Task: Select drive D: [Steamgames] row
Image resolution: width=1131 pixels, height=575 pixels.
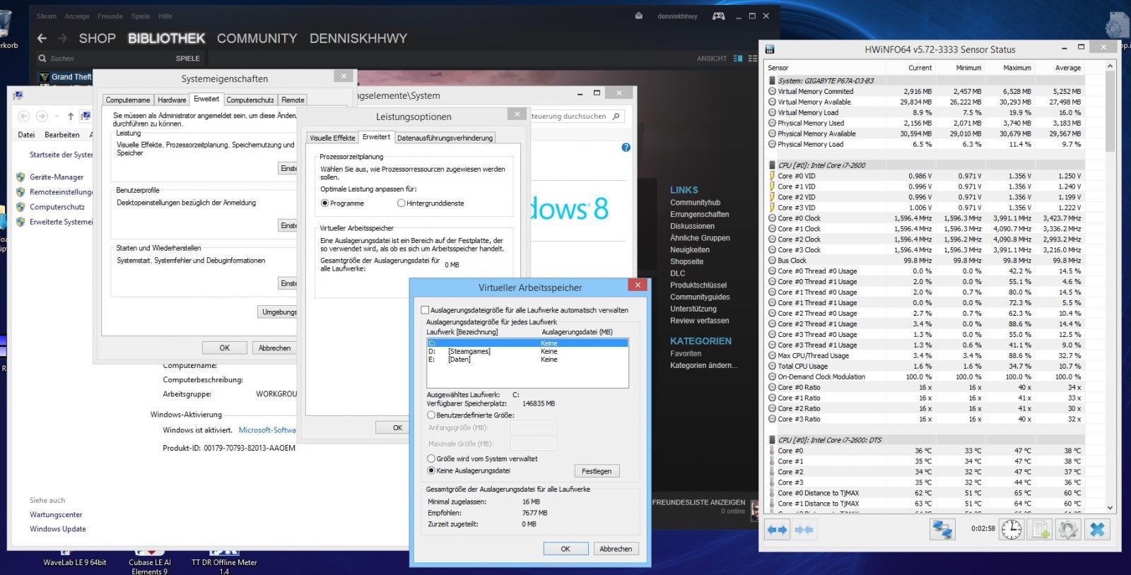Action: click(527, 351)
